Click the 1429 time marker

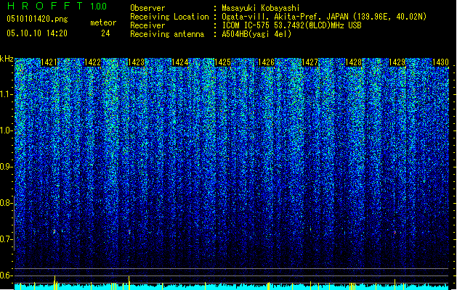click(x=397, y=62)
